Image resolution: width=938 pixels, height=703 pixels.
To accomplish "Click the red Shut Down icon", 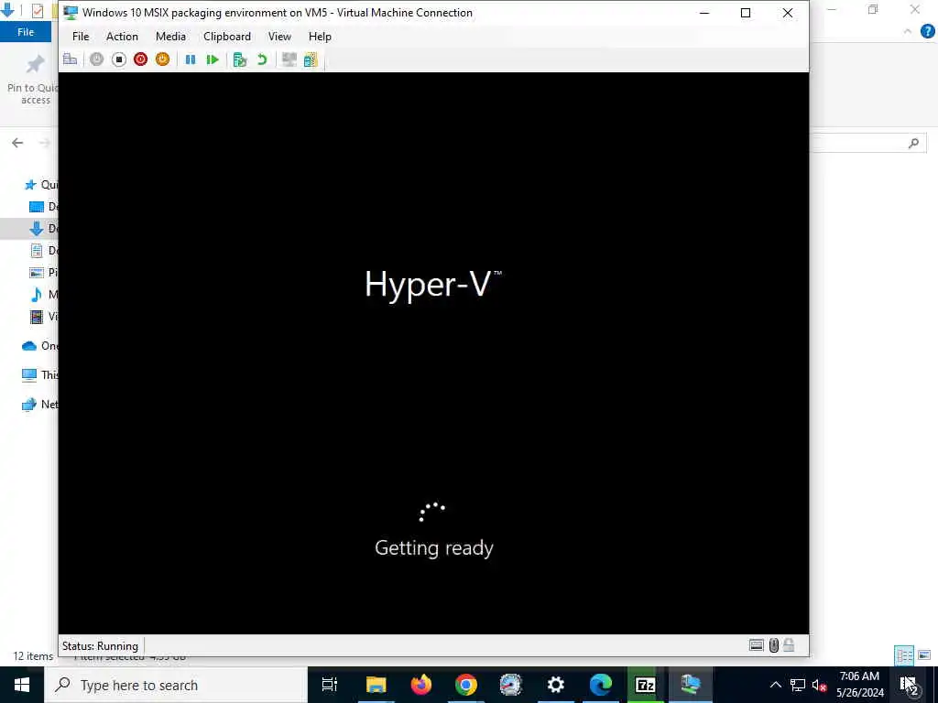I will (x=140, y=59).
